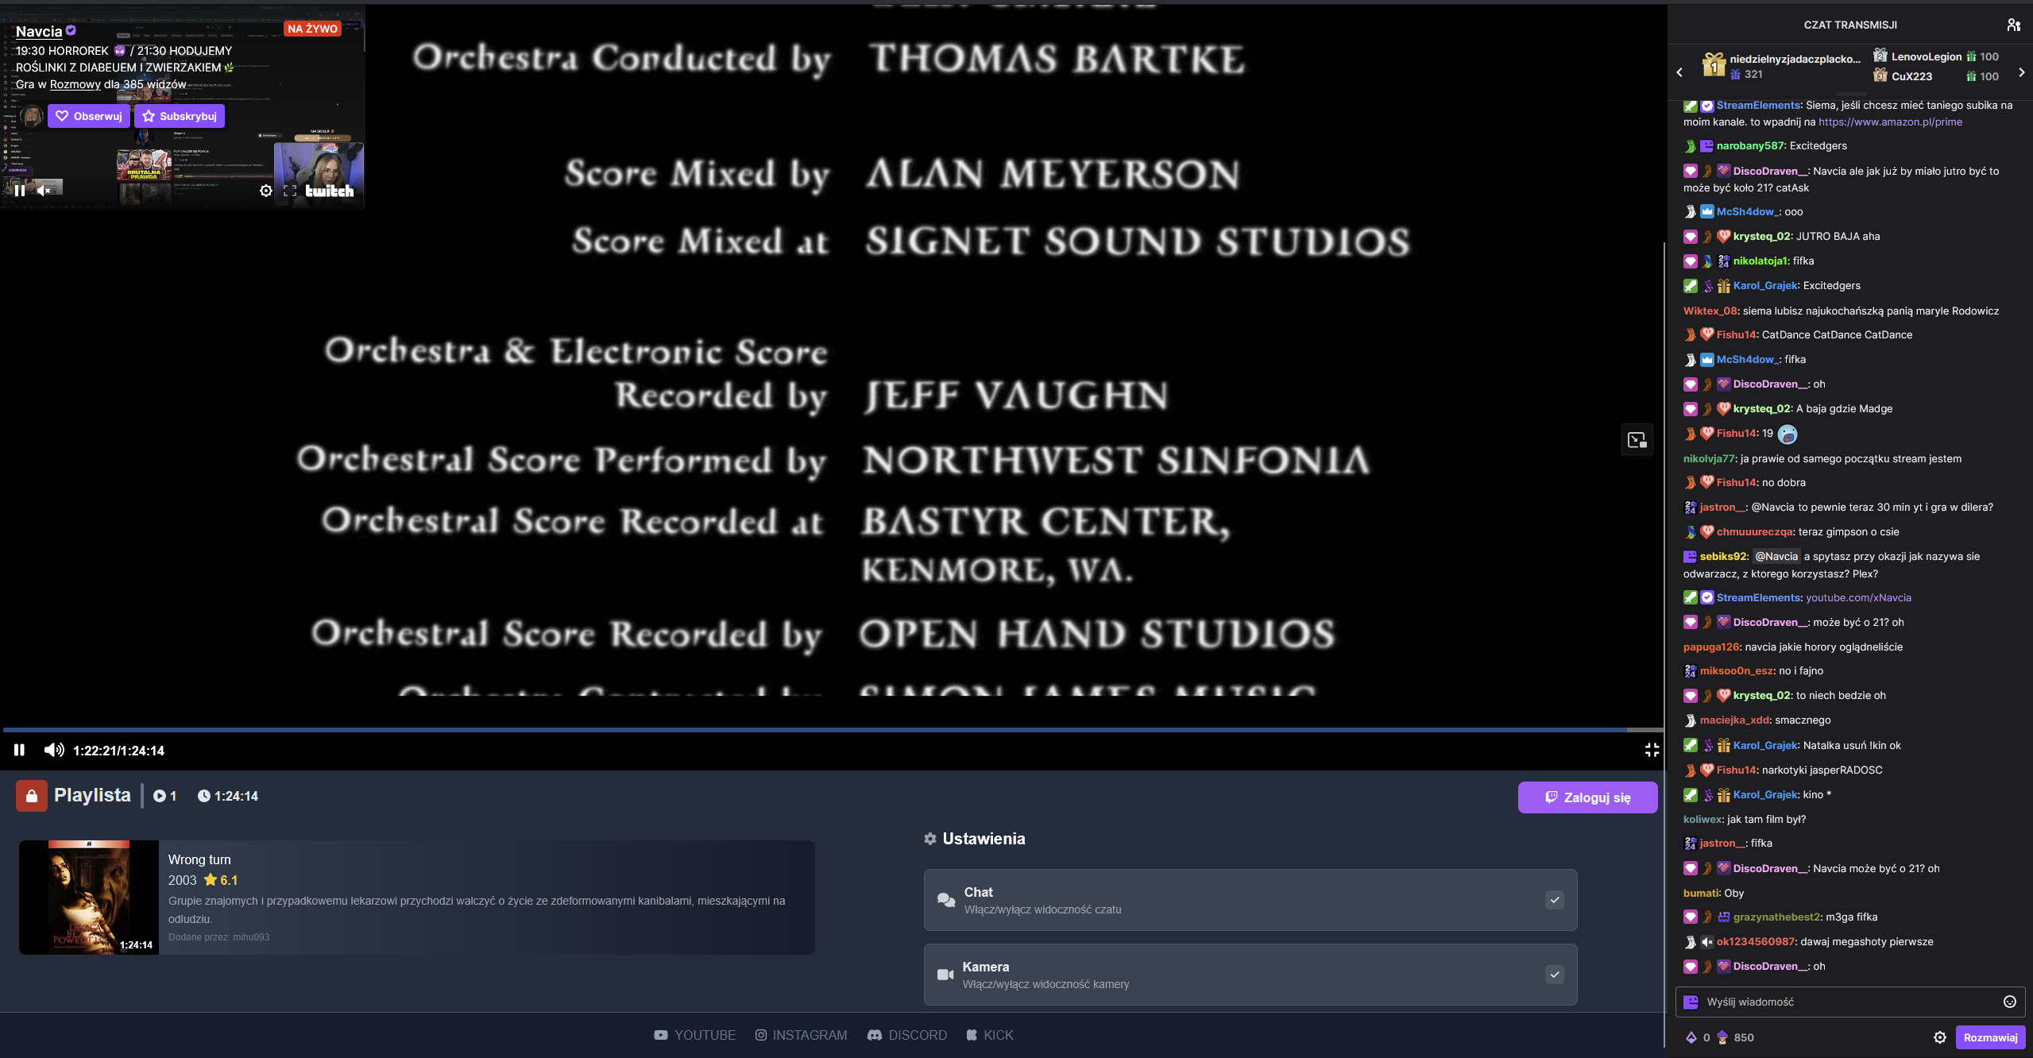Click the red playlist lock toggle
This screenshot has width=2033, height=1058.
coord(31,796)
